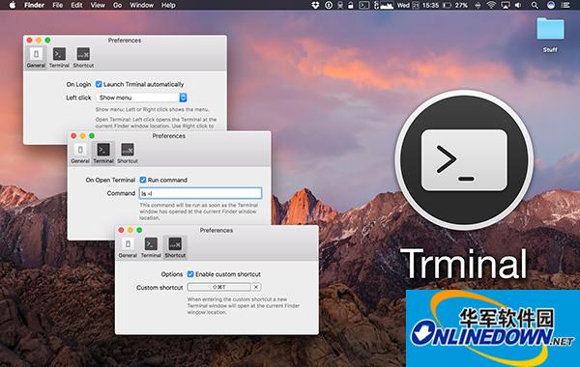Toggle Launch Trminal automatically checkbox
Image resolution: width=580 pixels, height=367 pixels.
coord(99,84)
